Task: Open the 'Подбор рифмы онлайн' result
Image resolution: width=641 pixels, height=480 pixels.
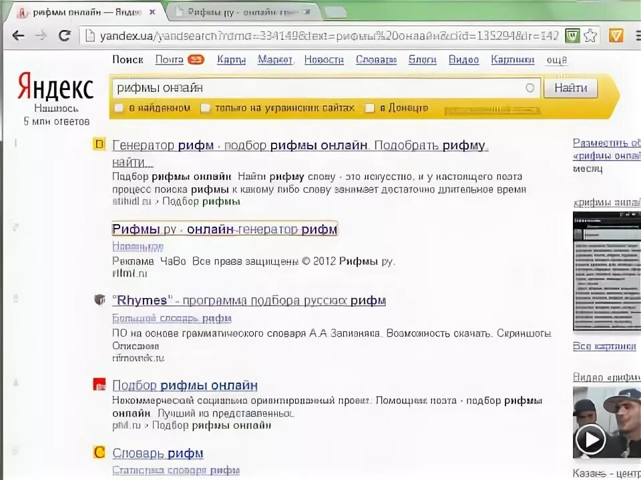Action: point(185,385)
